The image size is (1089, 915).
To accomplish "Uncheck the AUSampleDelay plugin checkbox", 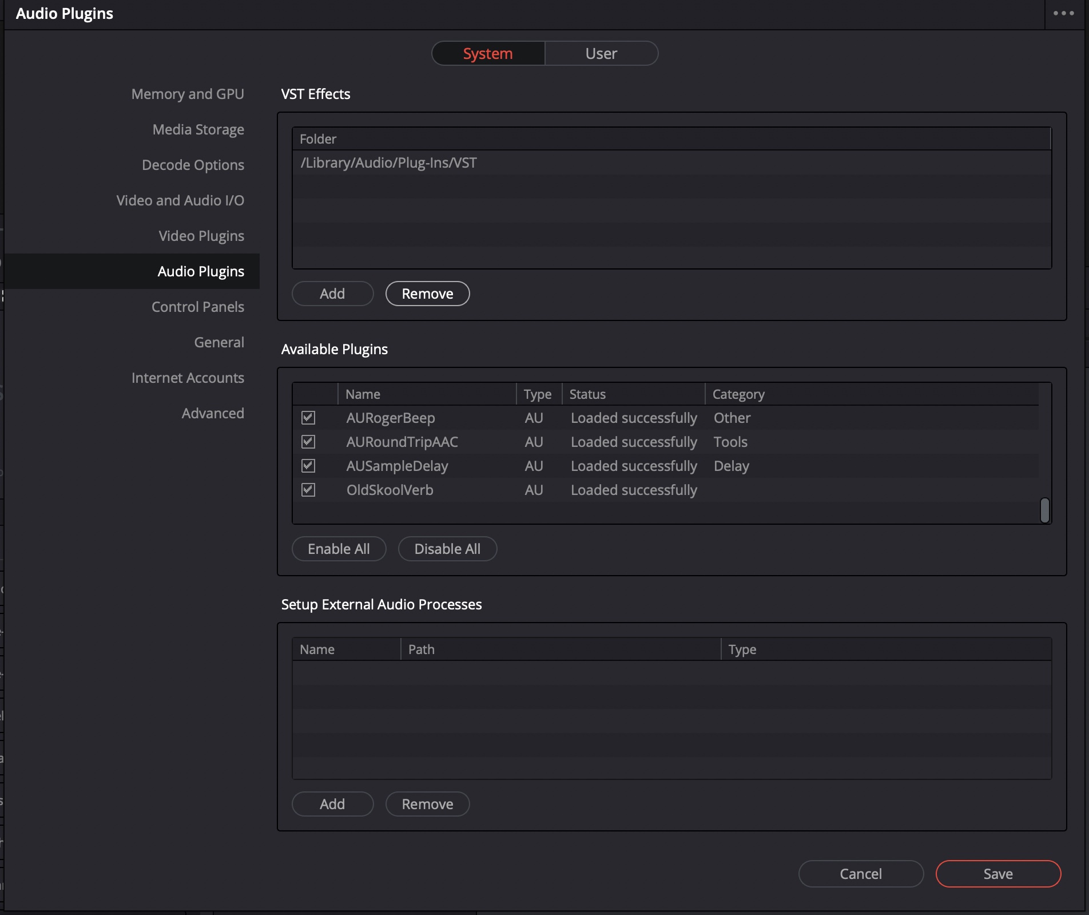I will (x=308, y=466).
